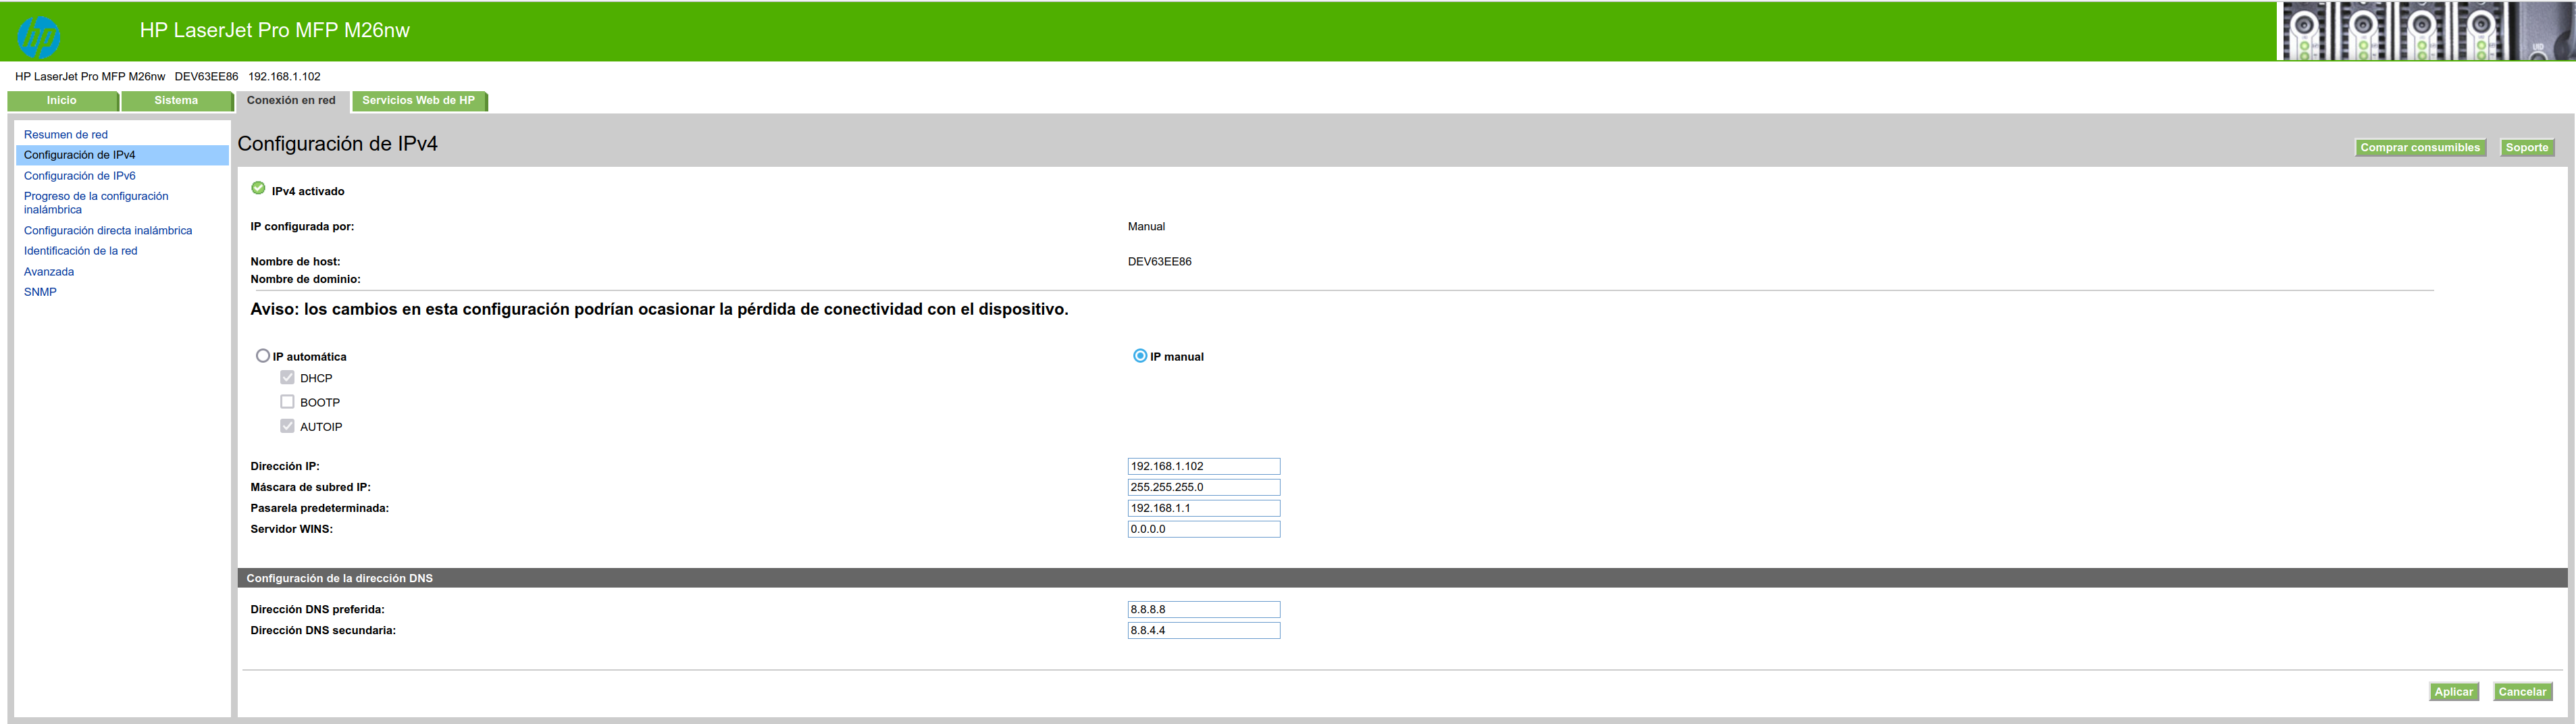
Task: Click the Dirección DNS secundaria field
Action: 1204,631
